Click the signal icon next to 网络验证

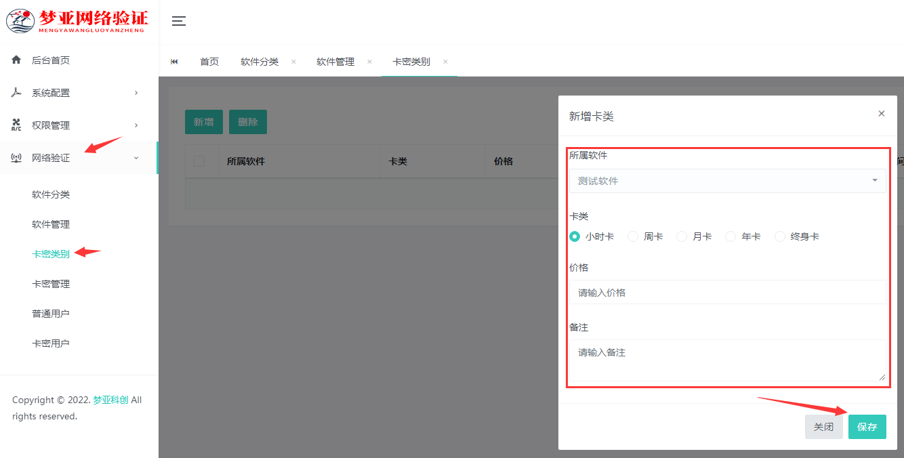click(x=16, y=157)
